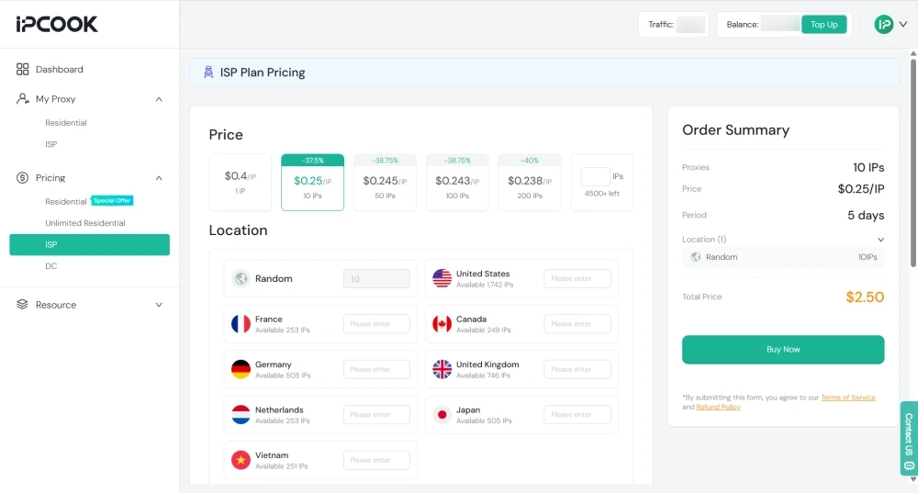
Task: Open Residential under My Proxy
Action: [65, 122]
